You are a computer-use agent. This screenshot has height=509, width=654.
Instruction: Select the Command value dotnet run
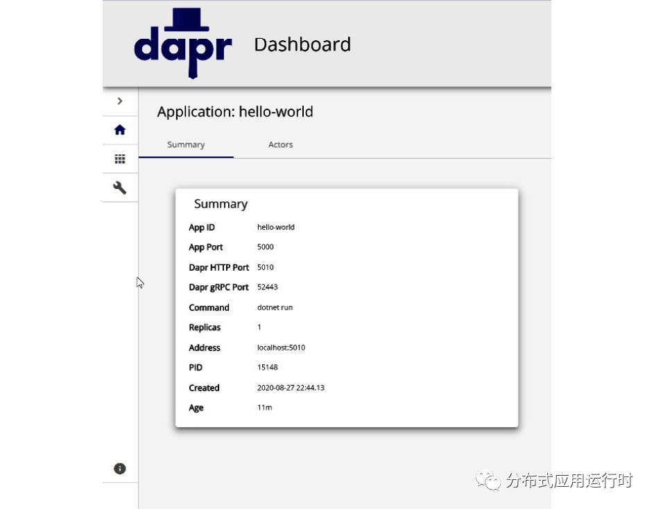[x=275, y=307]
